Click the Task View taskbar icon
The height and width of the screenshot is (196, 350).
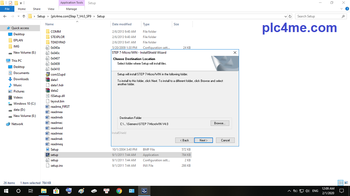click(31, 191)
